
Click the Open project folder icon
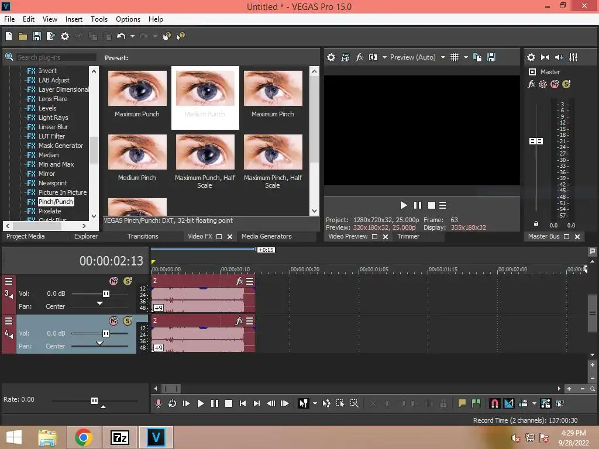23,36
